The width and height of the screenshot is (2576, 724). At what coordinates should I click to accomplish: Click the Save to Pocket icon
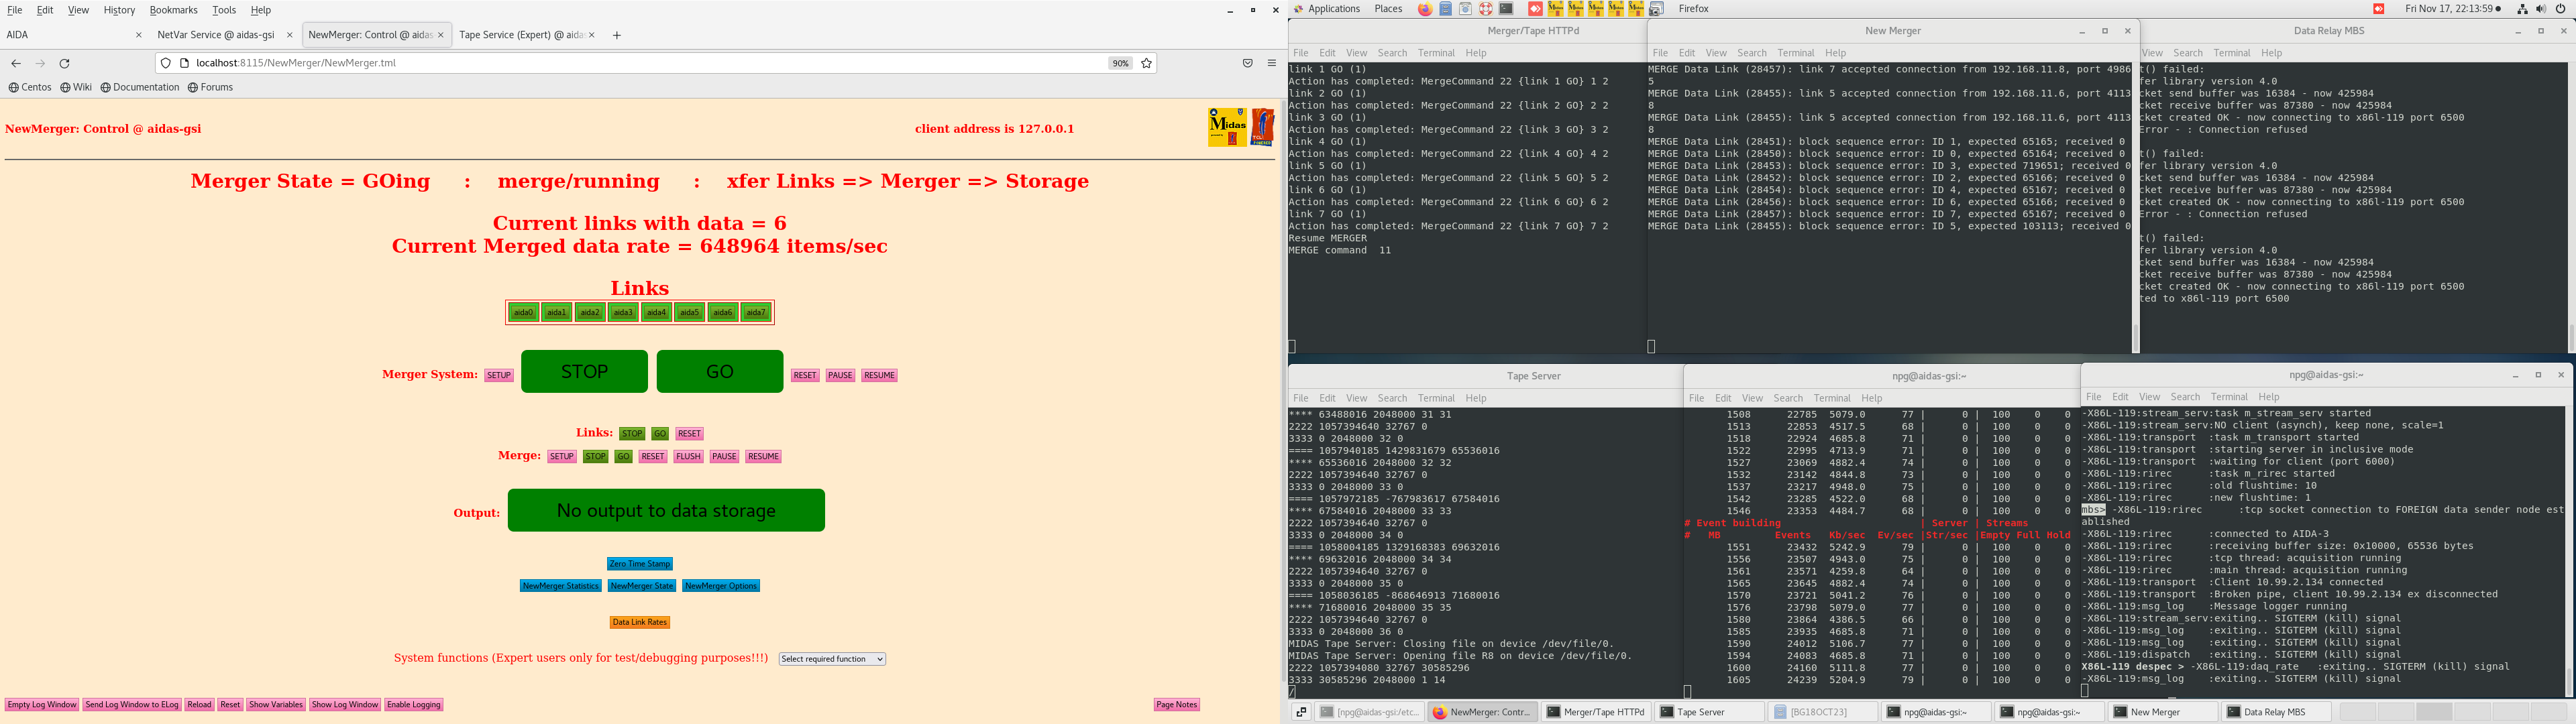[1247, 63]
